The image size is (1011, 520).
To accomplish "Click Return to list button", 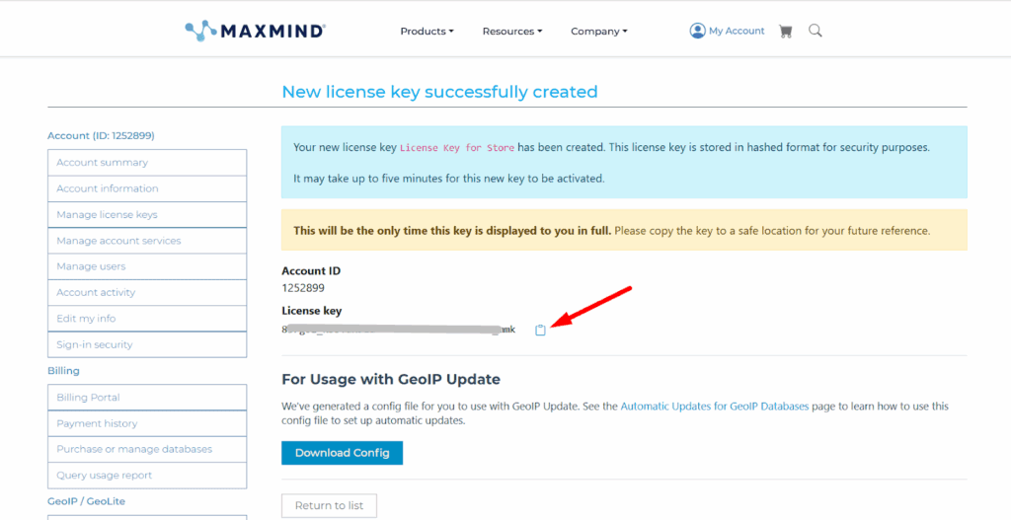I will tap(330, 506).
